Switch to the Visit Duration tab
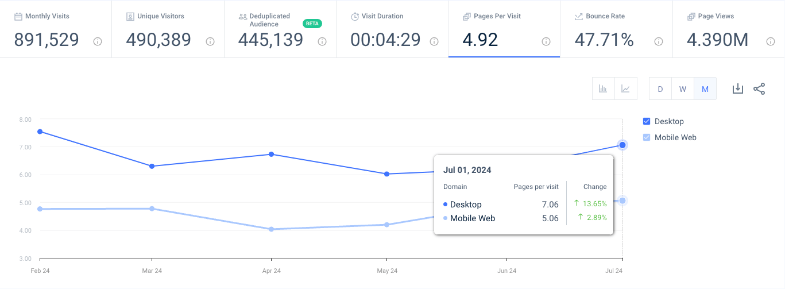This screenshot has height=289, width=785. 392,29
